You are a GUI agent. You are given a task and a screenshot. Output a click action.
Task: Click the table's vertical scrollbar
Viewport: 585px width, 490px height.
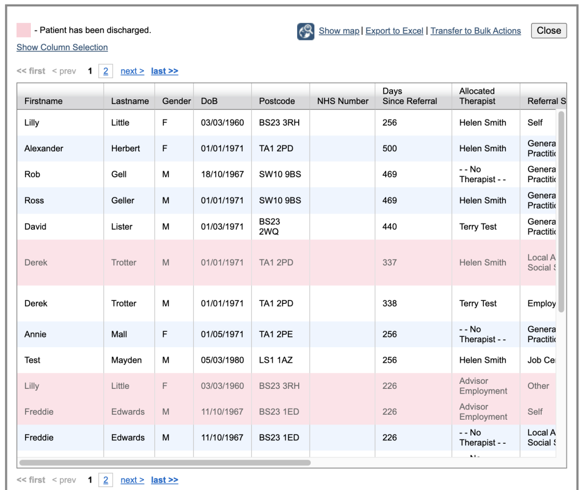click(560, 211)
